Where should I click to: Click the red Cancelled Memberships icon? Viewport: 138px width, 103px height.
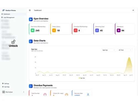(x=76, y=30)
